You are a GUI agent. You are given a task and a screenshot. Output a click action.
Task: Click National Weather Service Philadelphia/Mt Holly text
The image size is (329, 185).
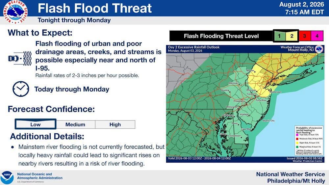tap(291, 177)
